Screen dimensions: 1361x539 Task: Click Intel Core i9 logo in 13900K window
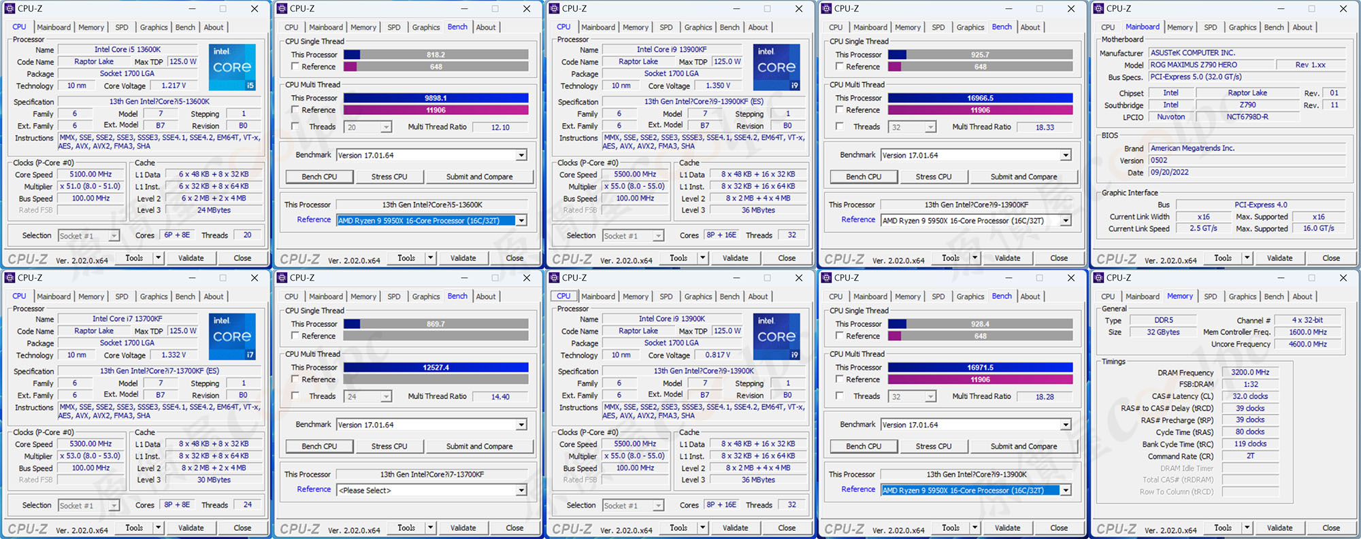pyautogui.click(x=776, y=336)
